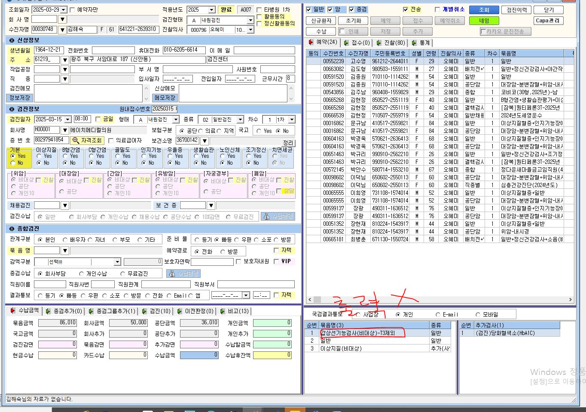Uncheck the 암 checkbox
586x412 pixels.
(x=330, y=9)
